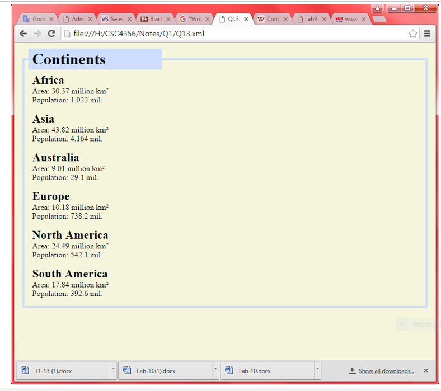Click "Population: 392.6 mil." text
The width and height of the screenshot is (441, 391).
[x=67, y=294]
